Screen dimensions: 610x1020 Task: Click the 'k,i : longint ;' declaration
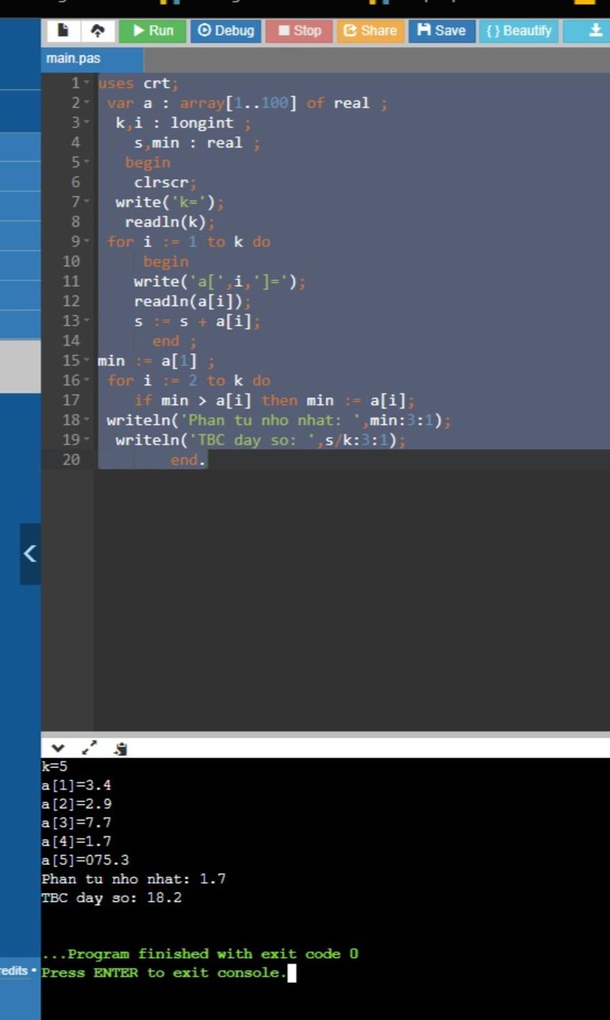[183, 123]
